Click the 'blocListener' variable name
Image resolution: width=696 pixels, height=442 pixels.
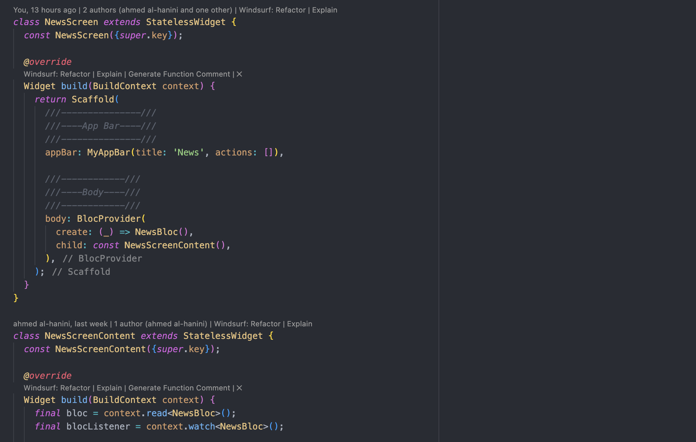pos(98,427)
